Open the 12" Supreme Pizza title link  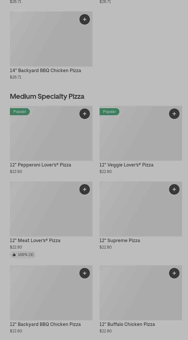[120, 240]
